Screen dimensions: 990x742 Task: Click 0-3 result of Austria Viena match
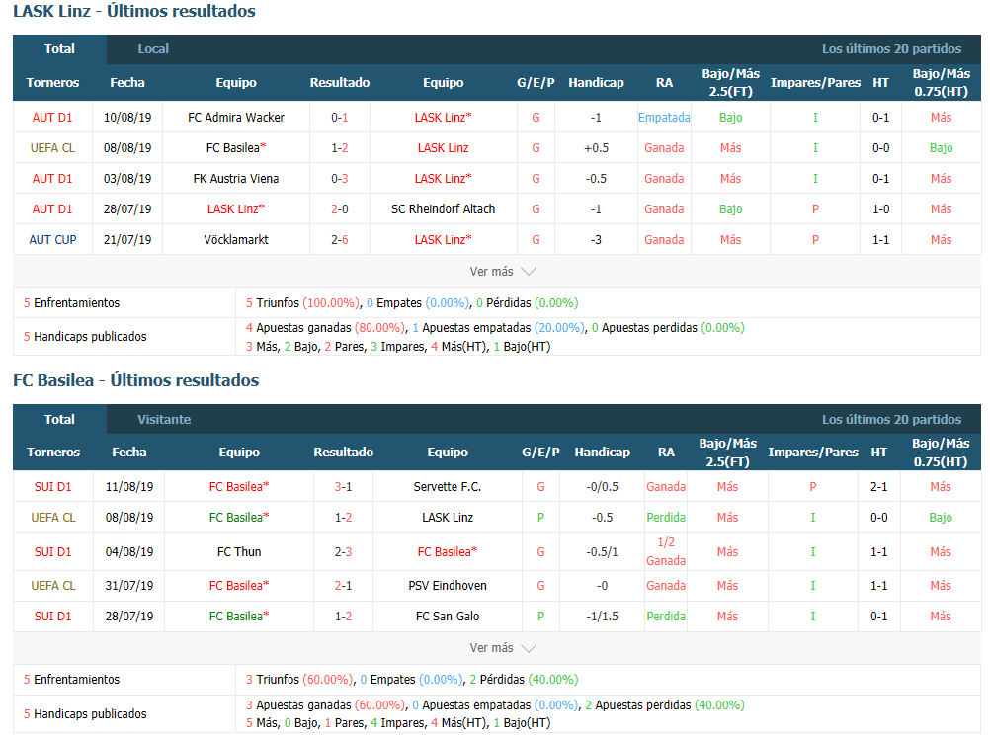(340, 179)
